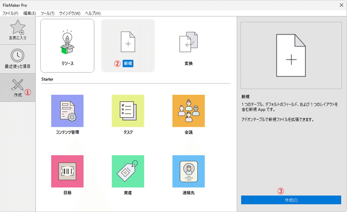Click the blue 作成(C) button
This screenshot has width=347, height=212.
pos(291,200)
